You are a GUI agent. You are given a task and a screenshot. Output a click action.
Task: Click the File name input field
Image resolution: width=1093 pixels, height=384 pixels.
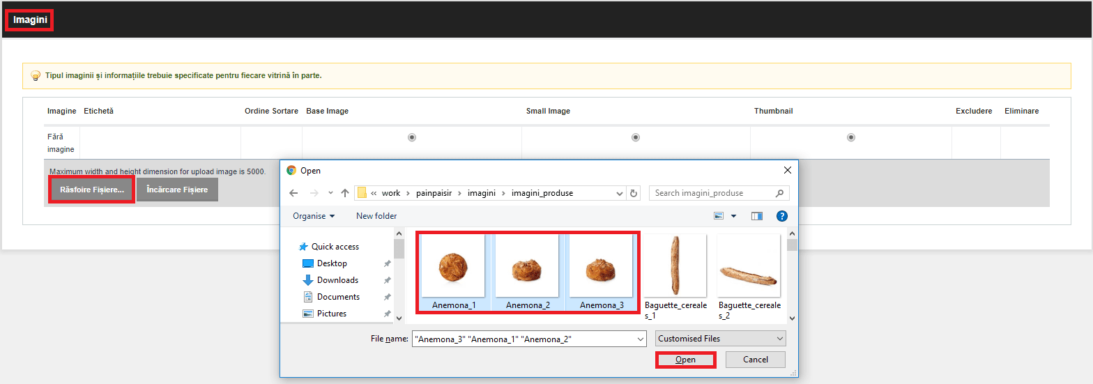pos(523,339)
